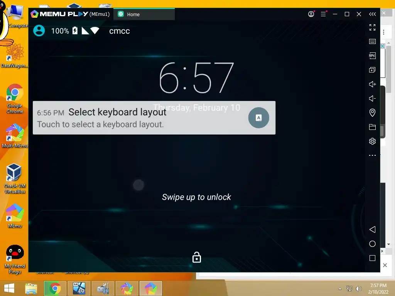Viewport: 395px width, 296px height.
Task: Tap the Android Recents square button
Action: pyautogui.click(x=372, y=258)
